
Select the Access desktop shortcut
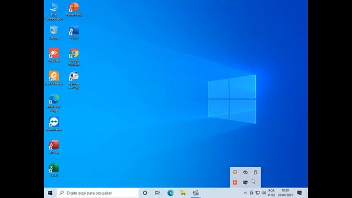pyautogui.click(x=54, y=147)
